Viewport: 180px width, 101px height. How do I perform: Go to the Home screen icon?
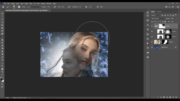click(3, 7)
